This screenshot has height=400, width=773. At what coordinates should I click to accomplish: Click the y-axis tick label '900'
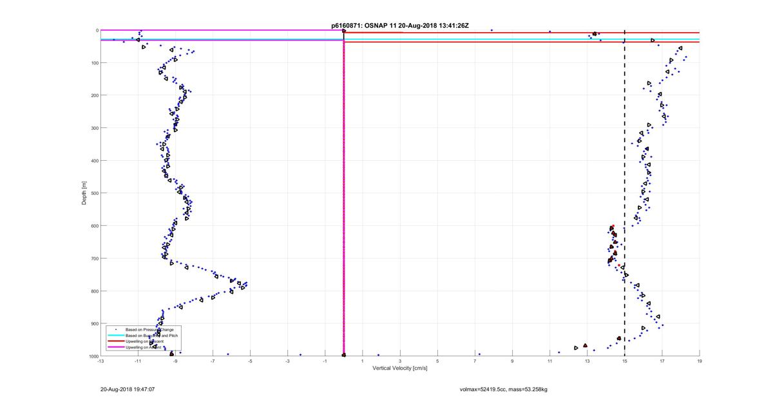pyautogui.click(x=94, y=323)
